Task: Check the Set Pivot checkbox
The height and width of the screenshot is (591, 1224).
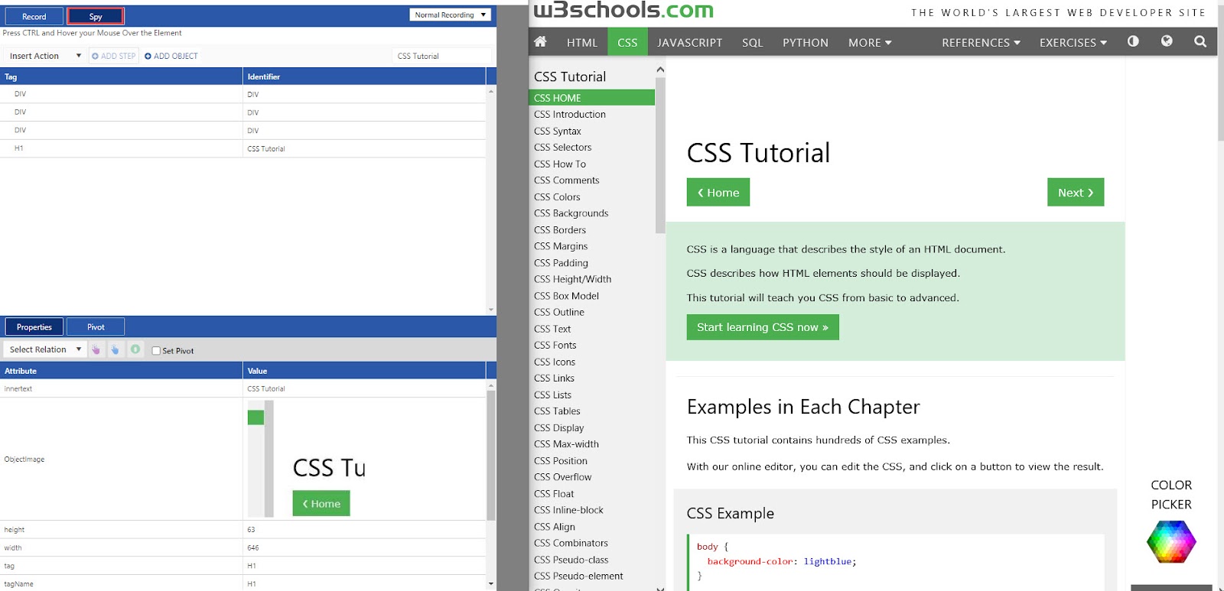Action: [156, 351]
